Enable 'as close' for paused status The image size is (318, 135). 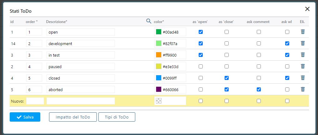(x=226, y=66)
